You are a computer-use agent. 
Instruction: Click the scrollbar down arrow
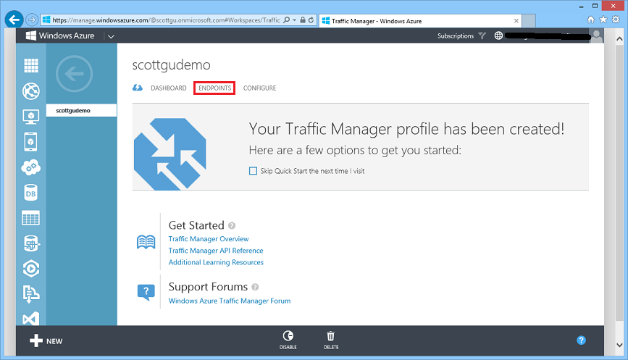pos(619,345)
